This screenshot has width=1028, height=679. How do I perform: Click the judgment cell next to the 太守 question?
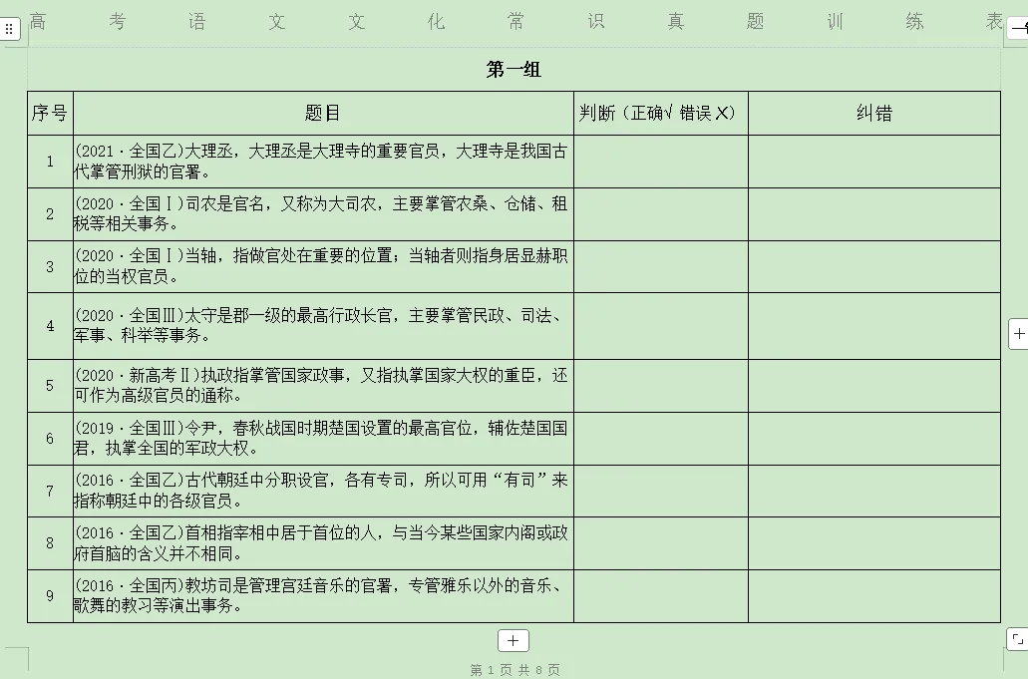click(659, 328)
